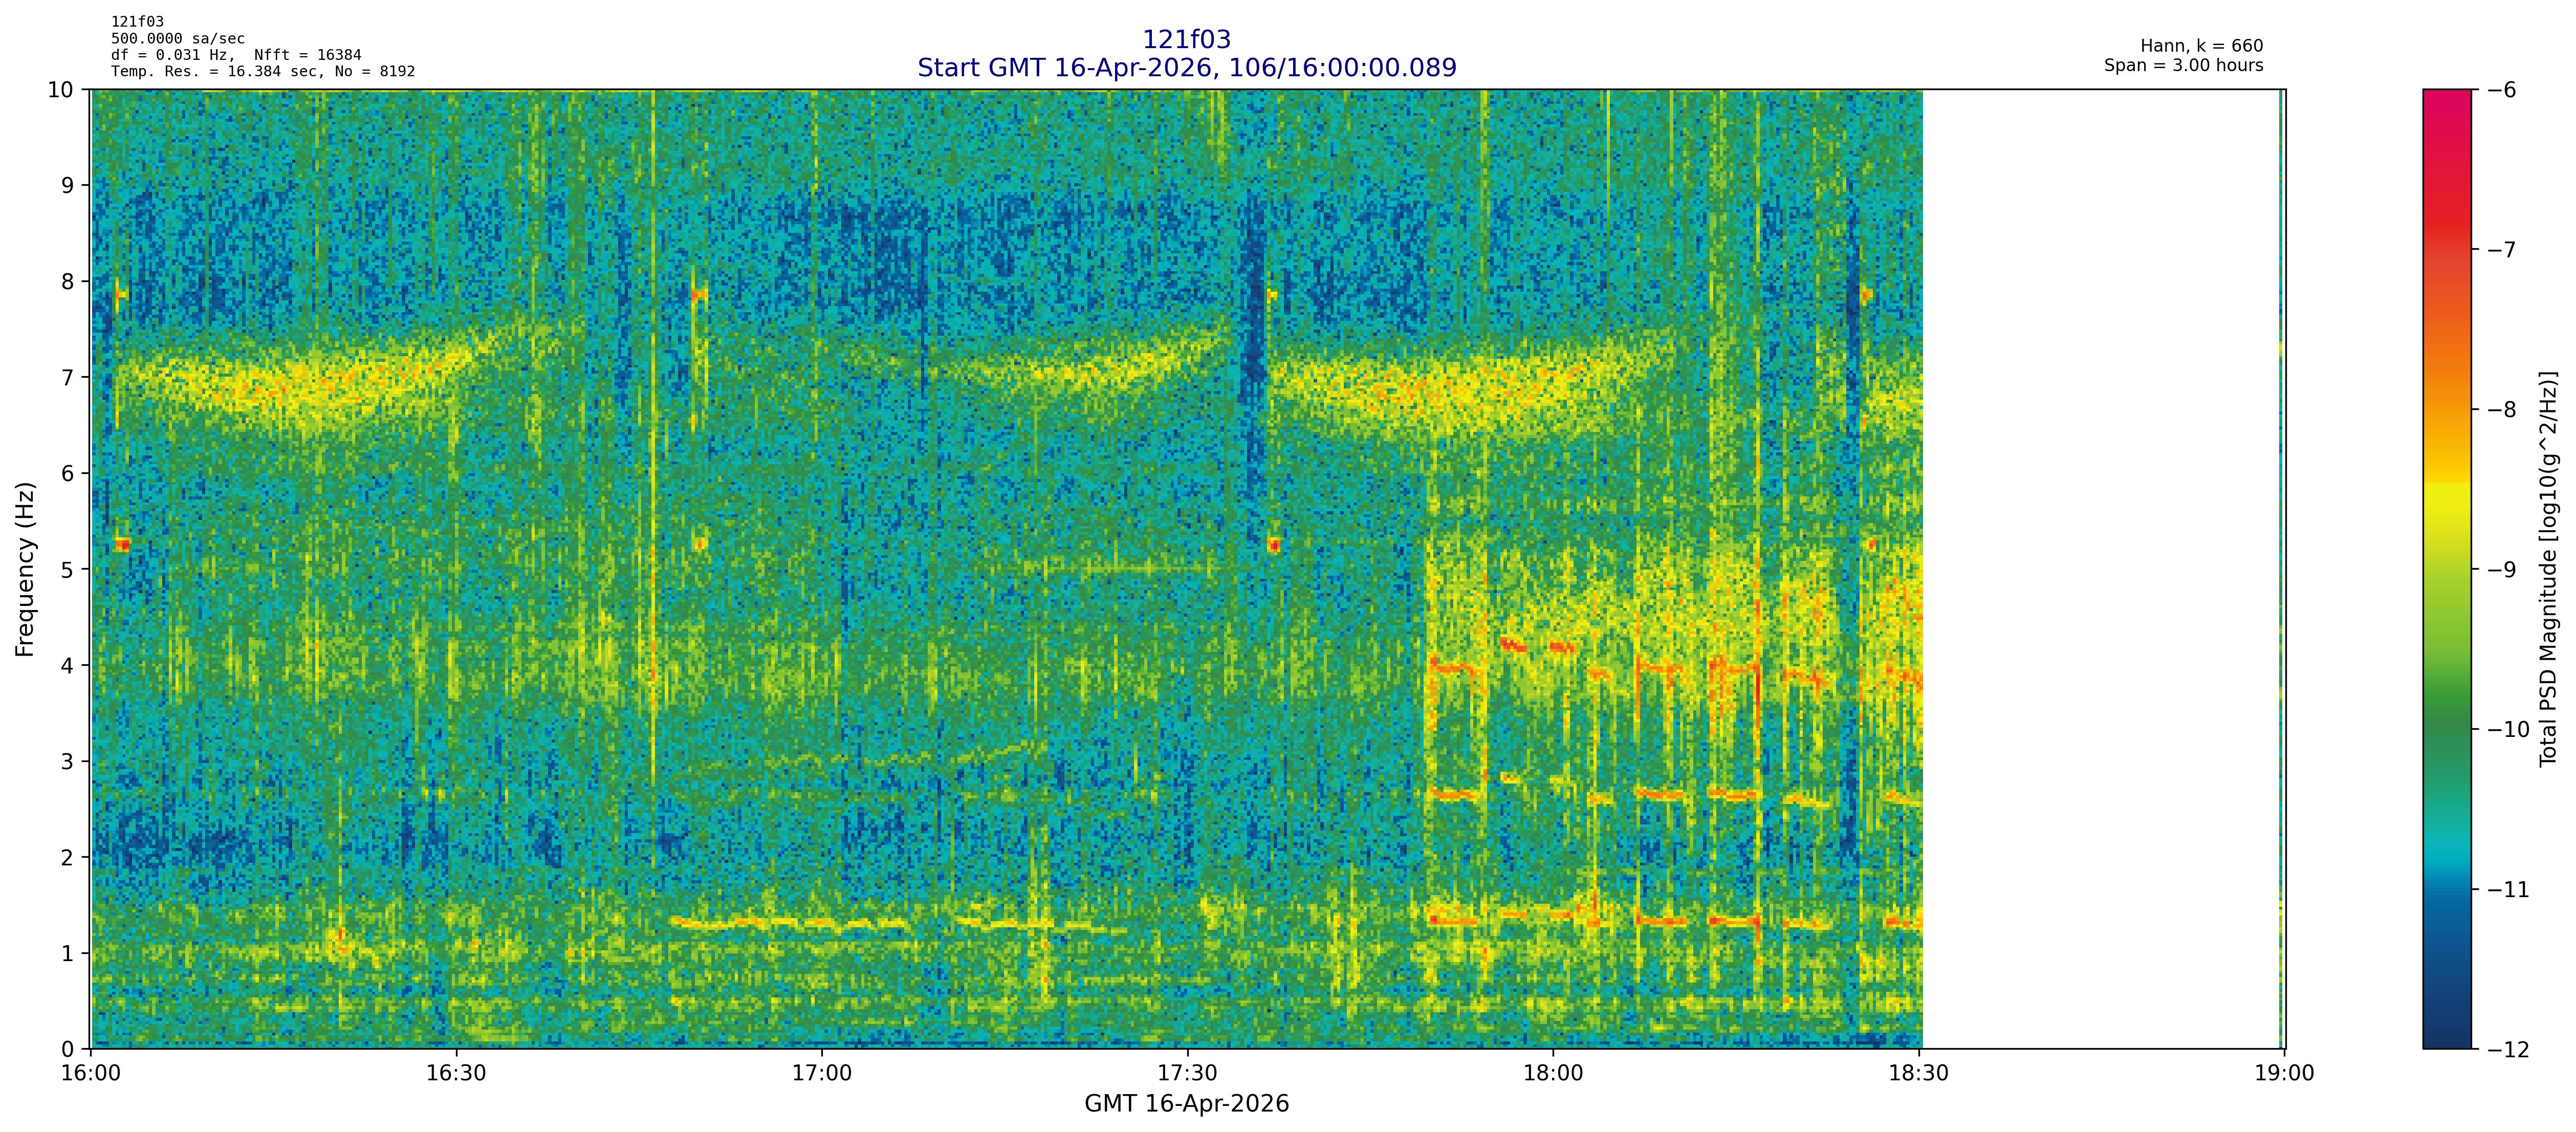Click the '16:00' x-axis tick label

(x=91, y=1074)
